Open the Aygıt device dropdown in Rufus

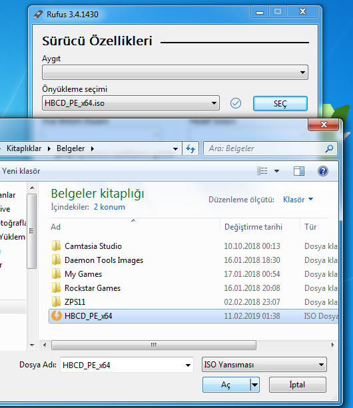(x=175, y=73)
